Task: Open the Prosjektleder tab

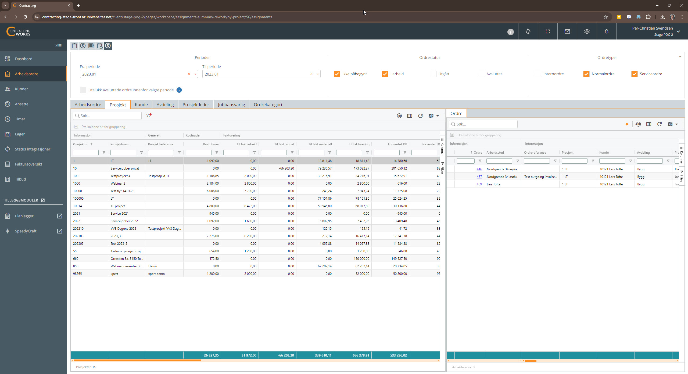Action: point(196,105)
